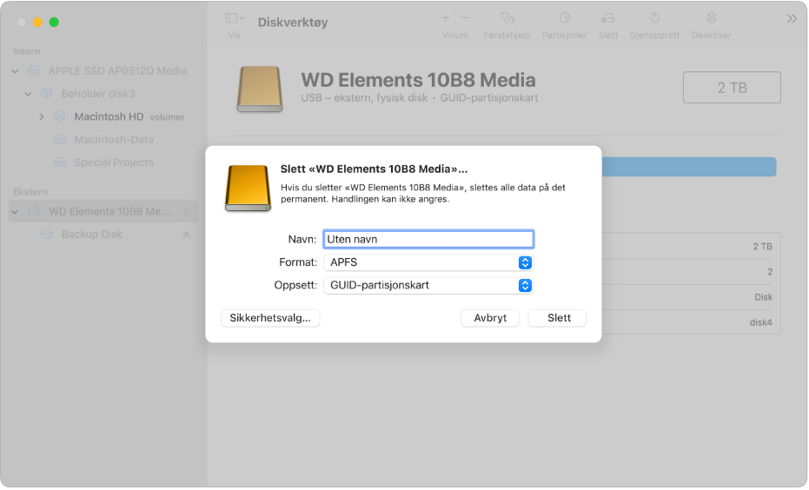Click the Navn text field
Image resolution: width=809 pixels, height=490 pixels.
click(428, 239)
